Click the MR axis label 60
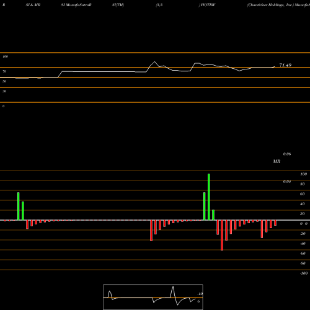The image size is (310, 310). point(303,194)
